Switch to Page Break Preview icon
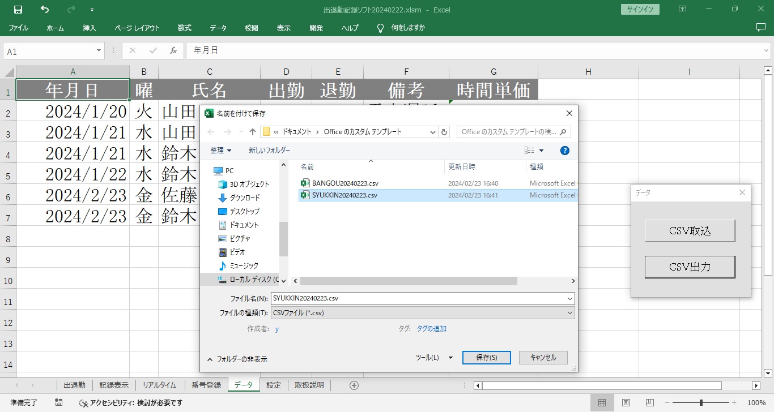The image size is (774, 412). tap(650, 402)
